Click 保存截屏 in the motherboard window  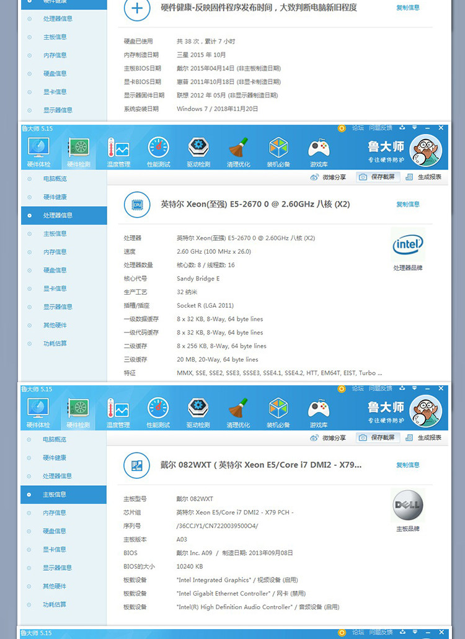coord(378,437)
